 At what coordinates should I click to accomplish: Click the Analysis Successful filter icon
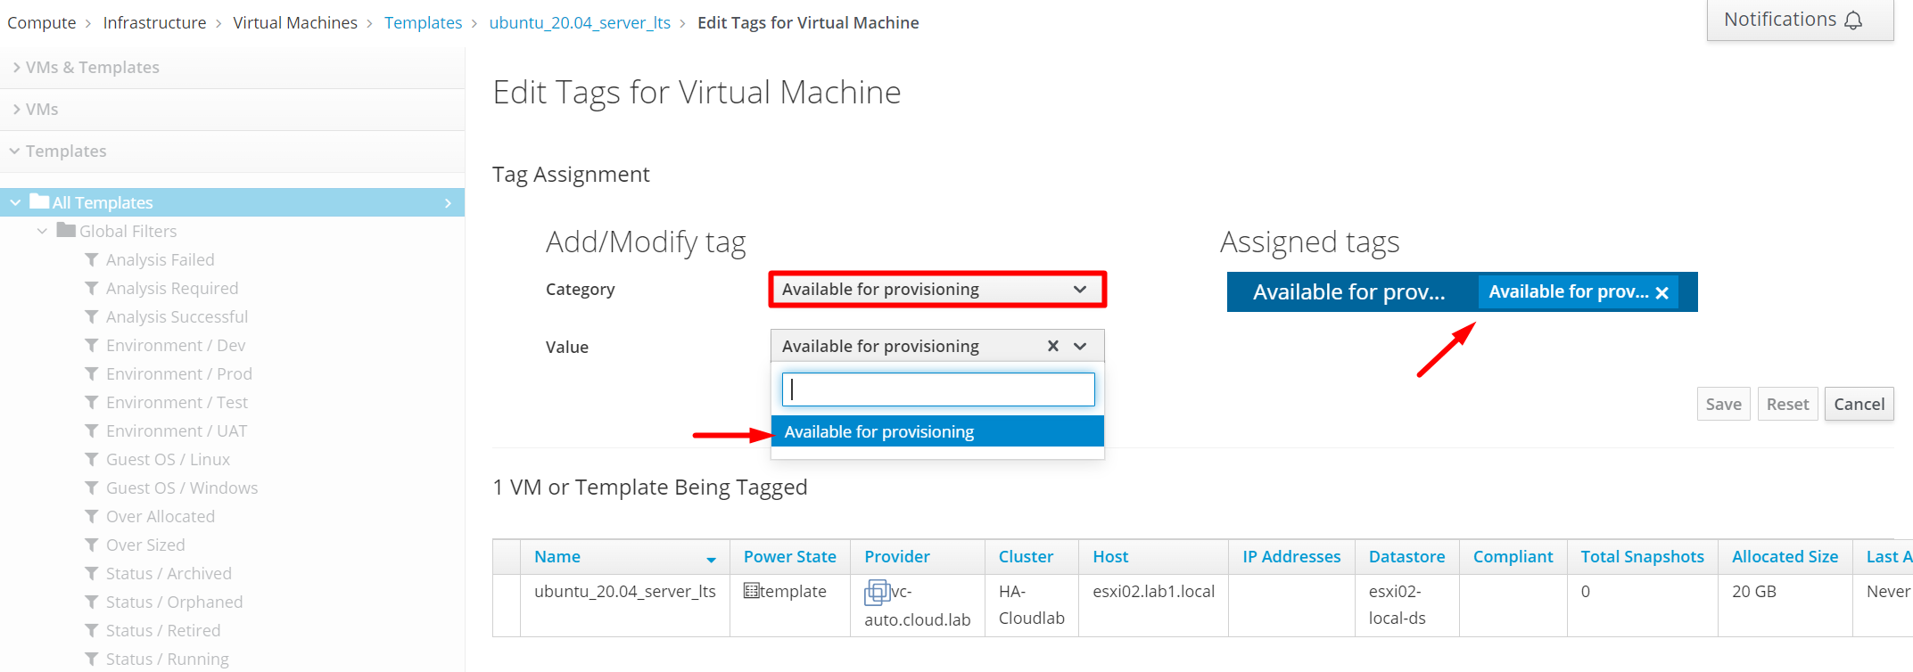91,316
